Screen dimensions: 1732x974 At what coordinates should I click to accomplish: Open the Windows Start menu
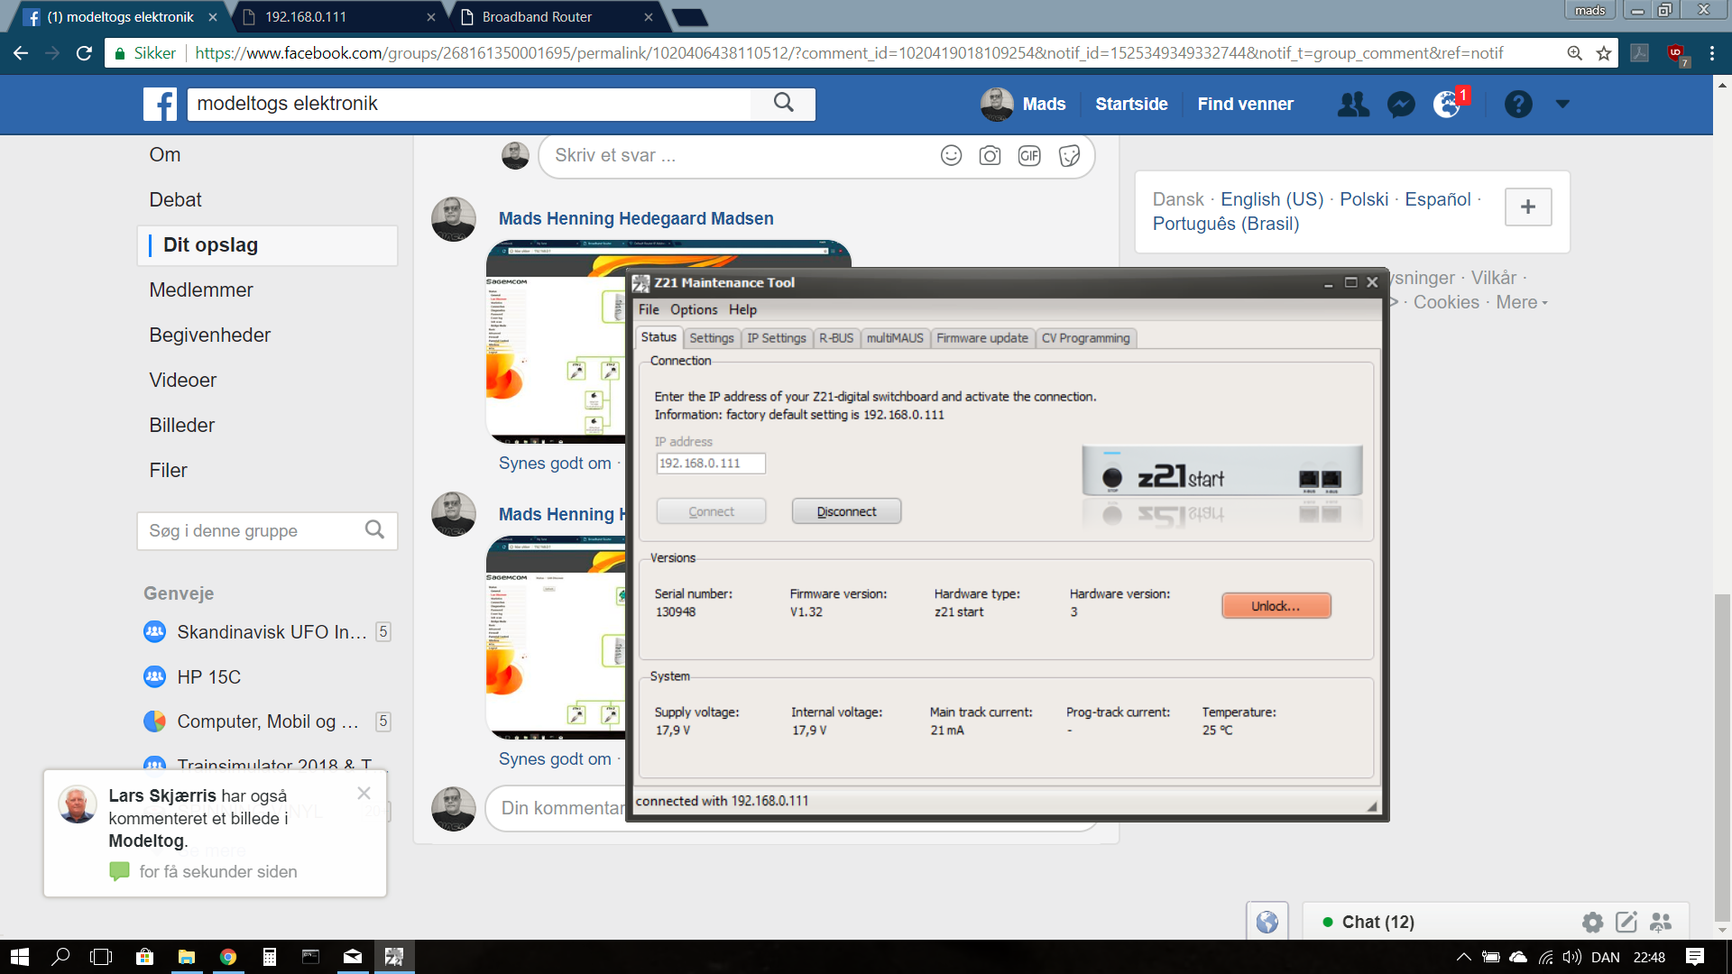pyautogui.click(x=20, y=957)
